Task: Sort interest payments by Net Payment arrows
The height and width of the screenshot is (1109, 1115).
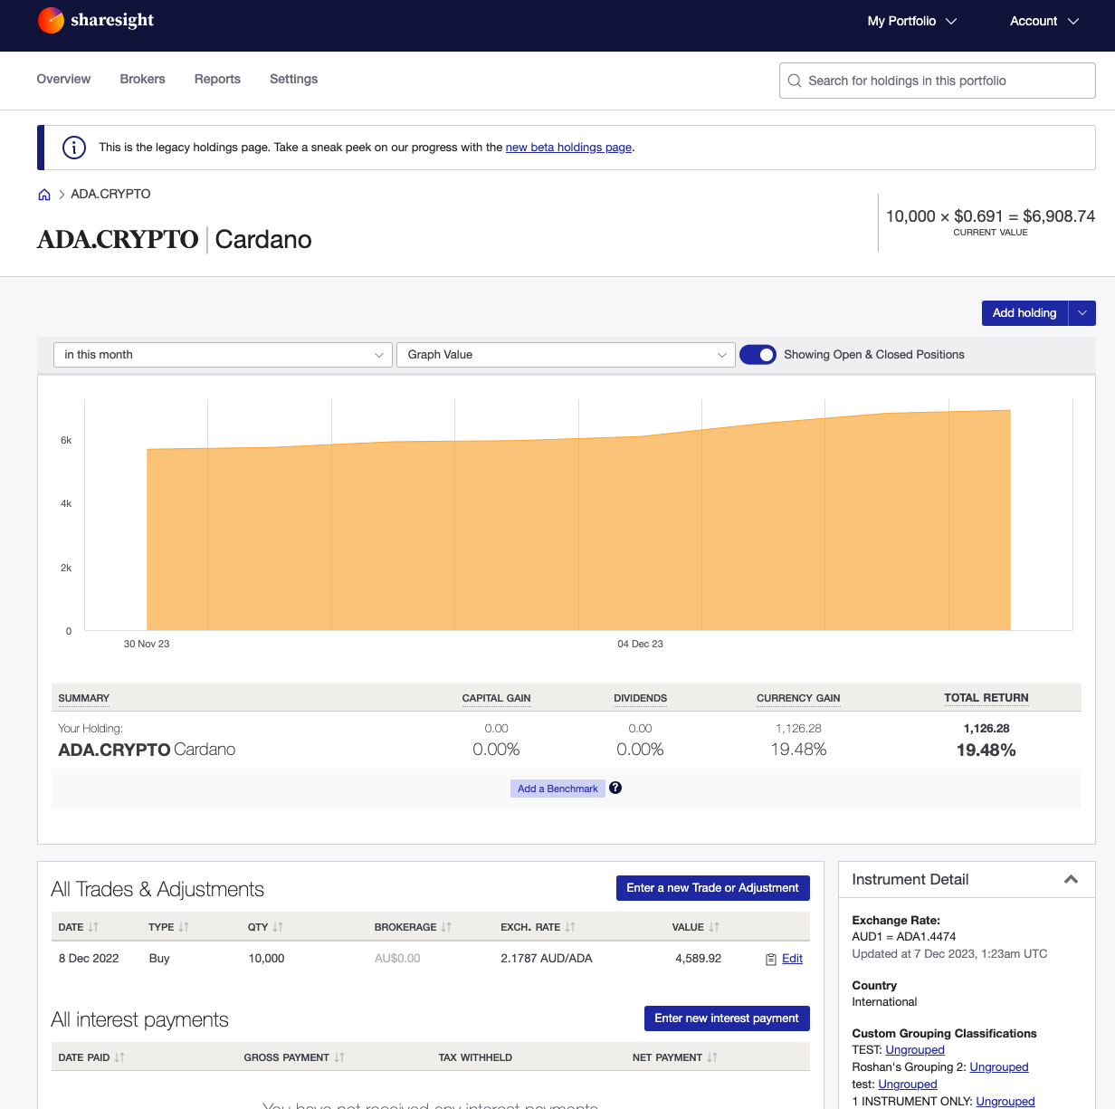Action: pyautogui.click(x=712, y=1057)
